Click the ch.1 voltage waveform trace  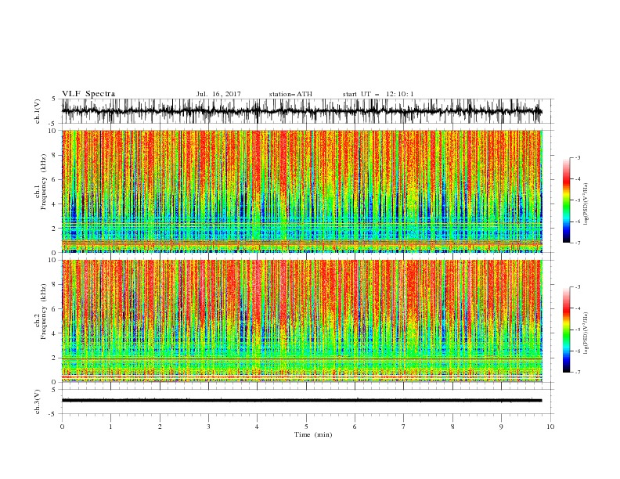[x=301, y=111]
